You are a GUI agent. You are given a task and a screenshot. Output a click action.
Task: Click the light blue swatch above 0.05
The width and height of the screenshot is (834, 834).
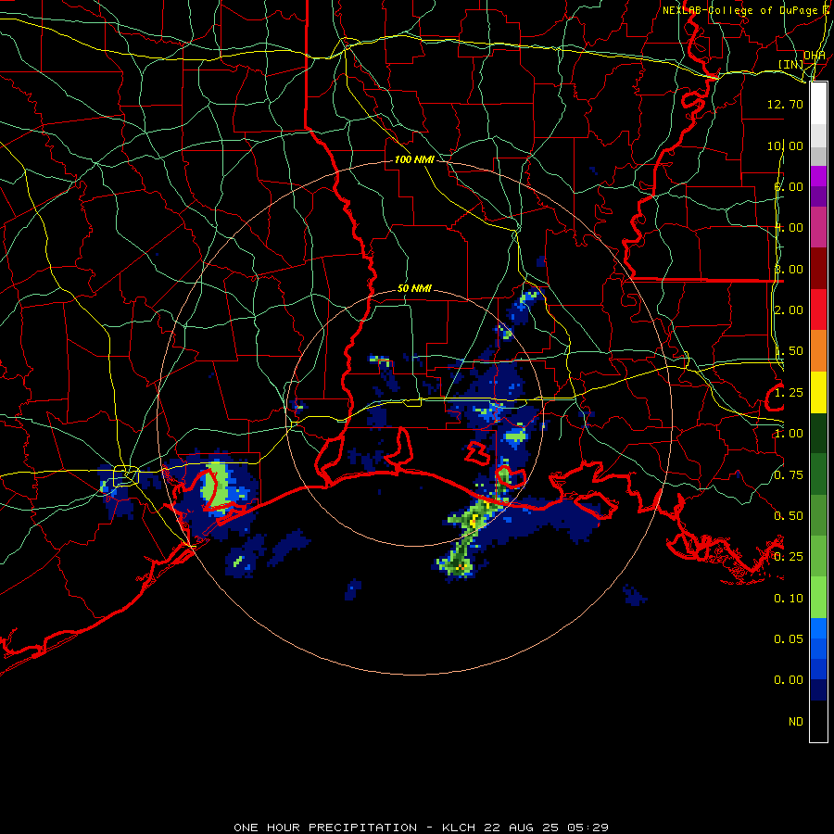(x=818, y=628)
